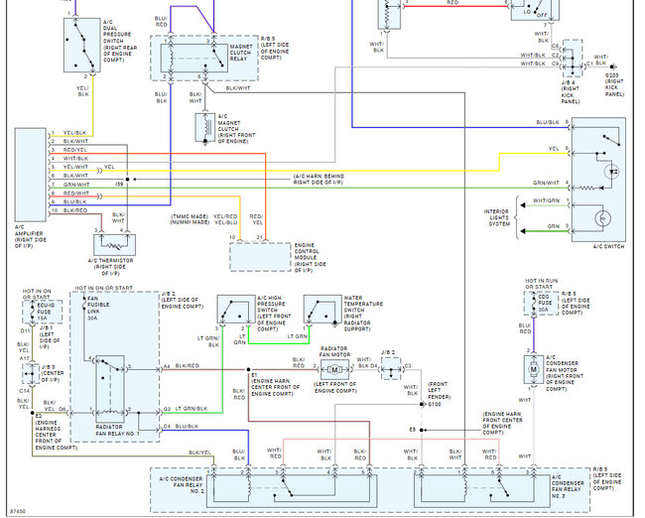The height and width of the screenshot is (518, 645).
Task: Click the 'WHT/GRN' label at A/C switch
Action: [x=547, y=200]
